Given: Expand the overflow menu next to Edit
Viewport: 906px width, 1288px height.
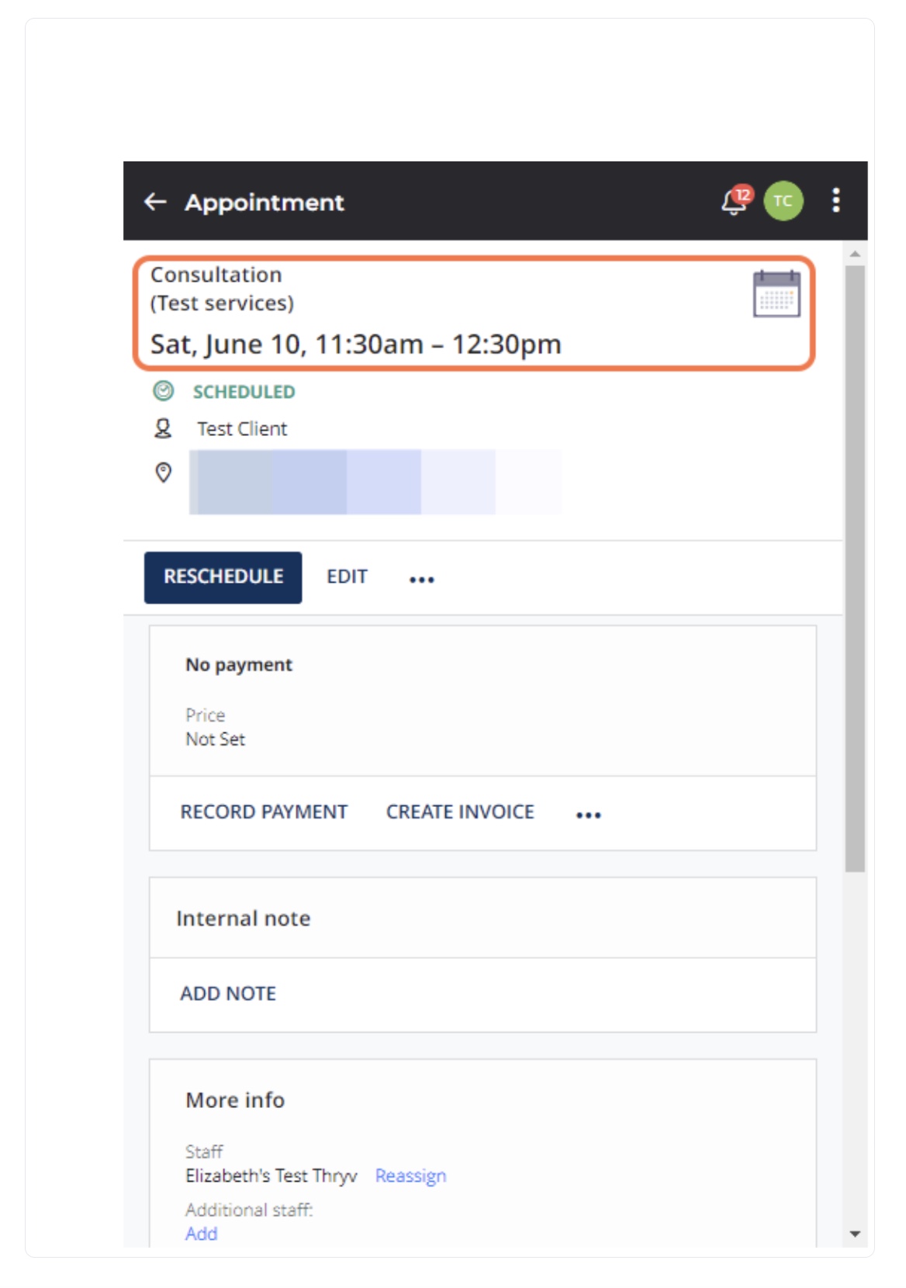Looking at the screenshot, I should click(x=423, y=578).
